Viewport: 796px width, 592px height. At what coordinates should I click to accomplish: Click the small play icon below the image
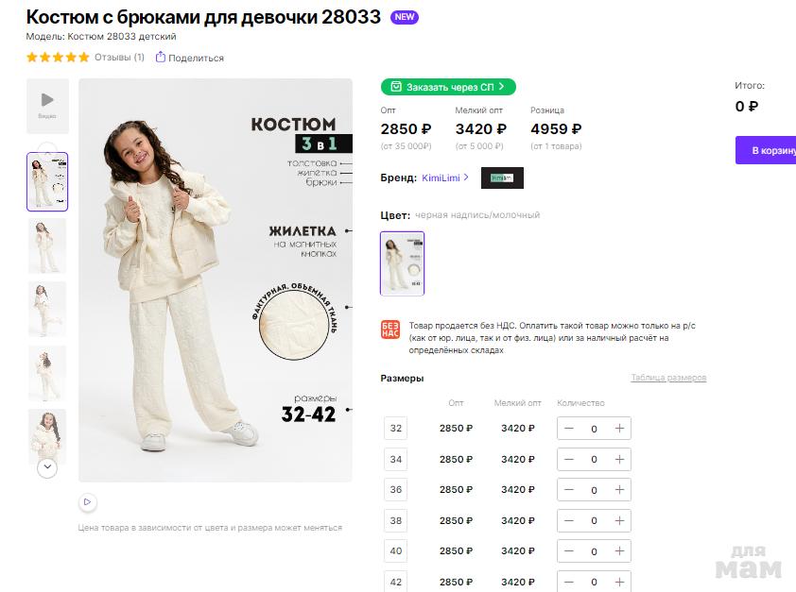(87, 502)
